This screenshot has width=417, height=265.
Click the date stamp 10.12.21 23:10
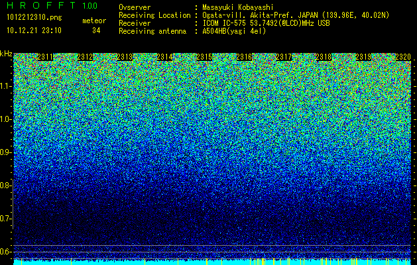coord(34,30)
